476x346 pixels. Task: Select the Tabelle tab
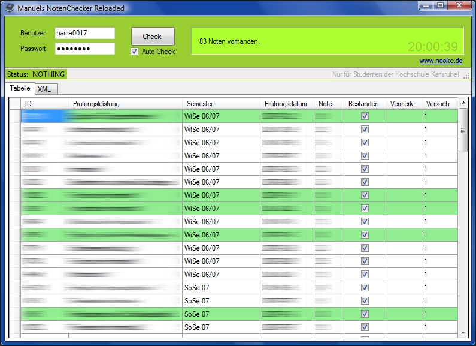point(20,88)
